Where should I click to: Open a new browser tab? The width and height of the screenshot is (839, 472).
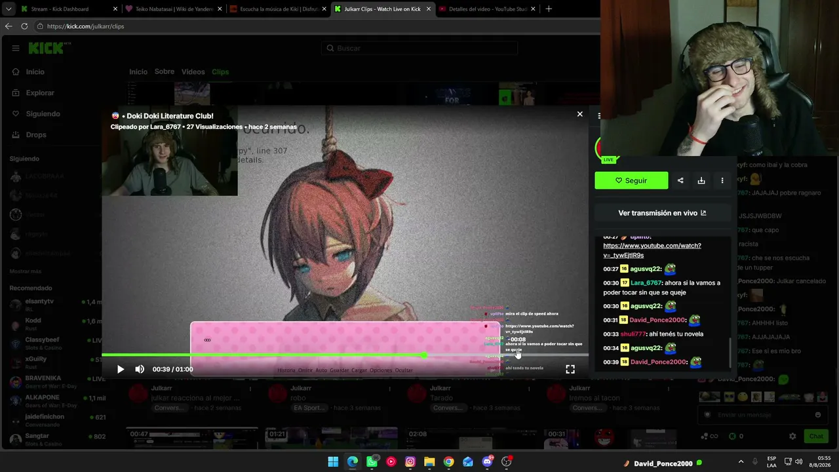pos(549,9)
